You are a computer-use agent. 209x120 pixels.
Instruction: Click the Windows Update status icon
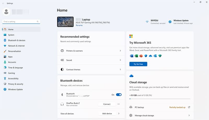coord(170,22)
